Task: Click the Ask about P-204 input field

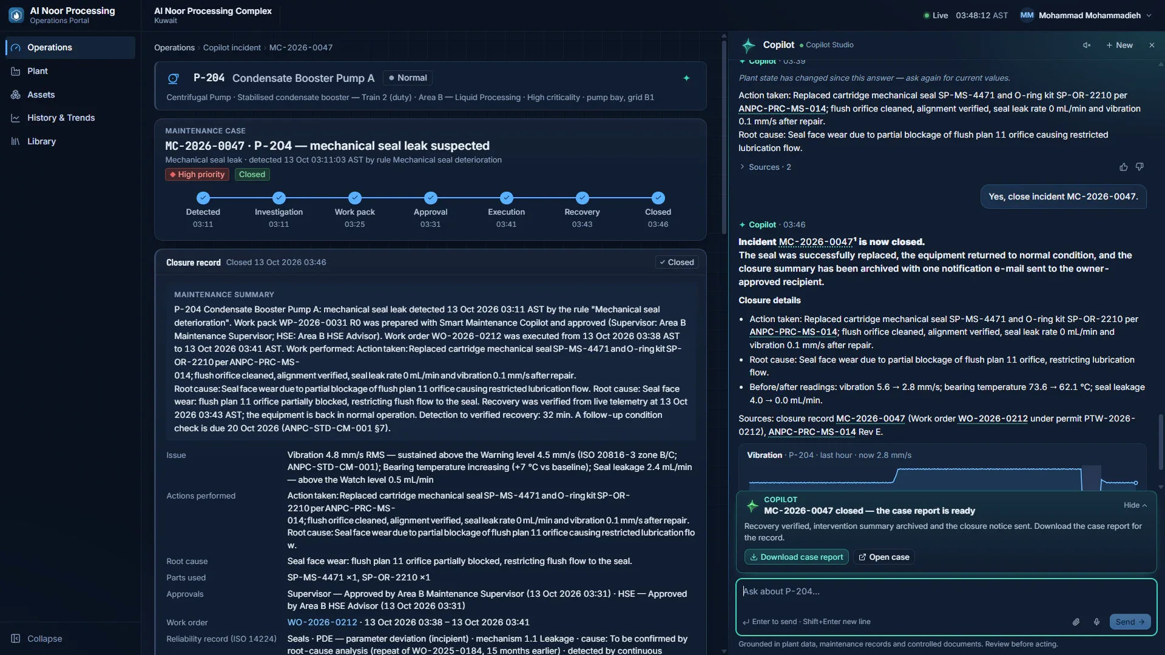Action: pyautogui.click(x=946, y=591)
